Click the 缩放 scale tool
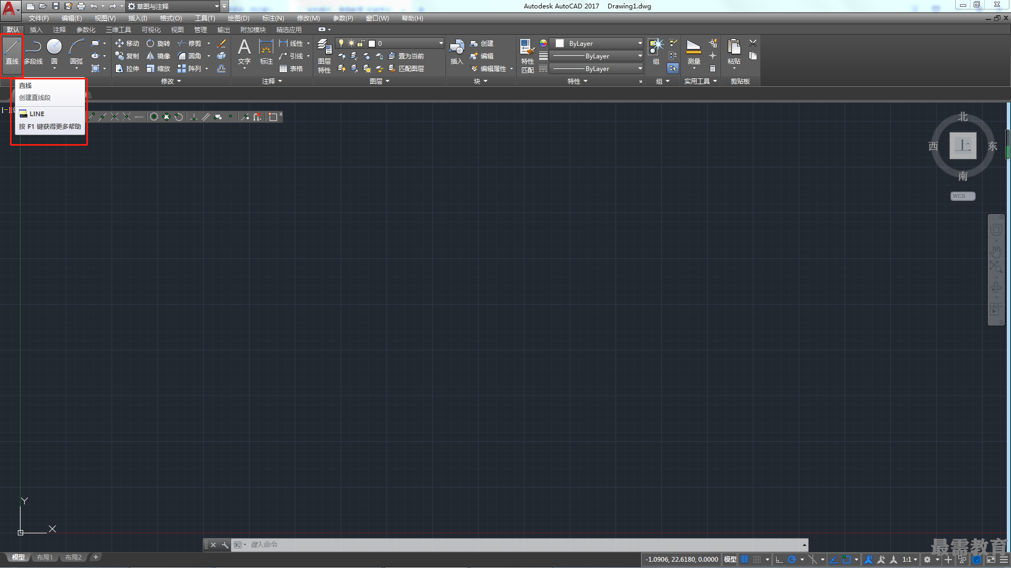Screen dimensions: 1011x568 pos(158,69)
